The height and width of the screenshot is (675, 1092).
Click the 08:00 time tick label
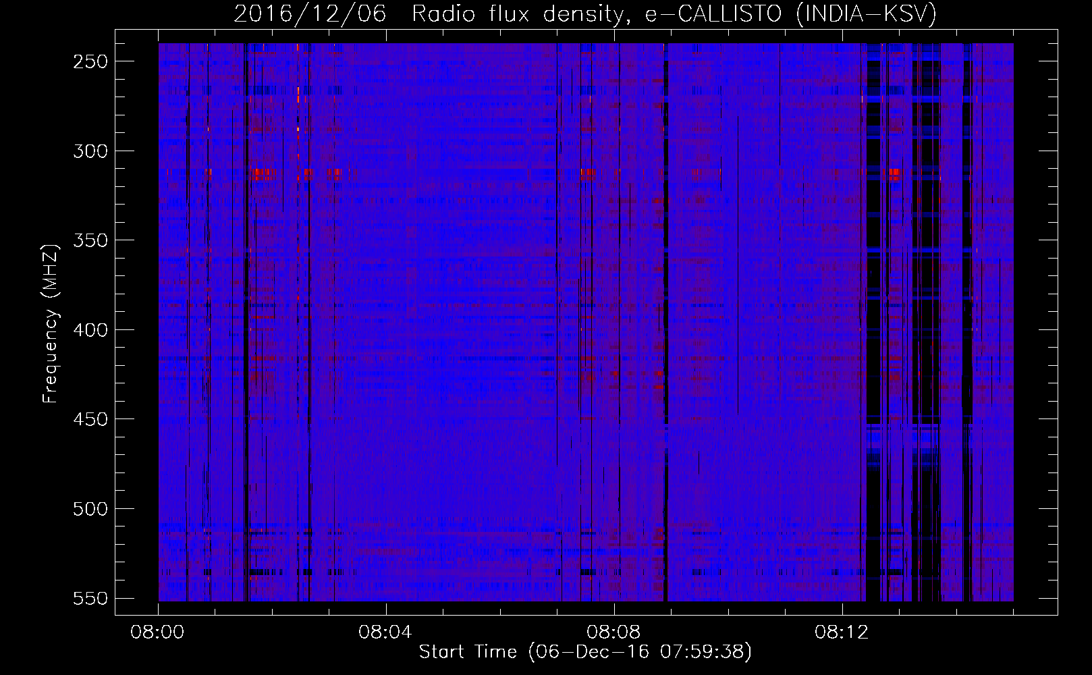coord(158,632)
